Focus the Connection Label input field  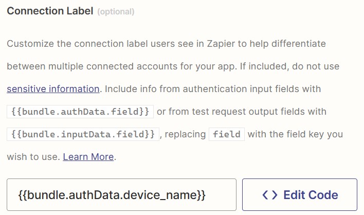121,195
